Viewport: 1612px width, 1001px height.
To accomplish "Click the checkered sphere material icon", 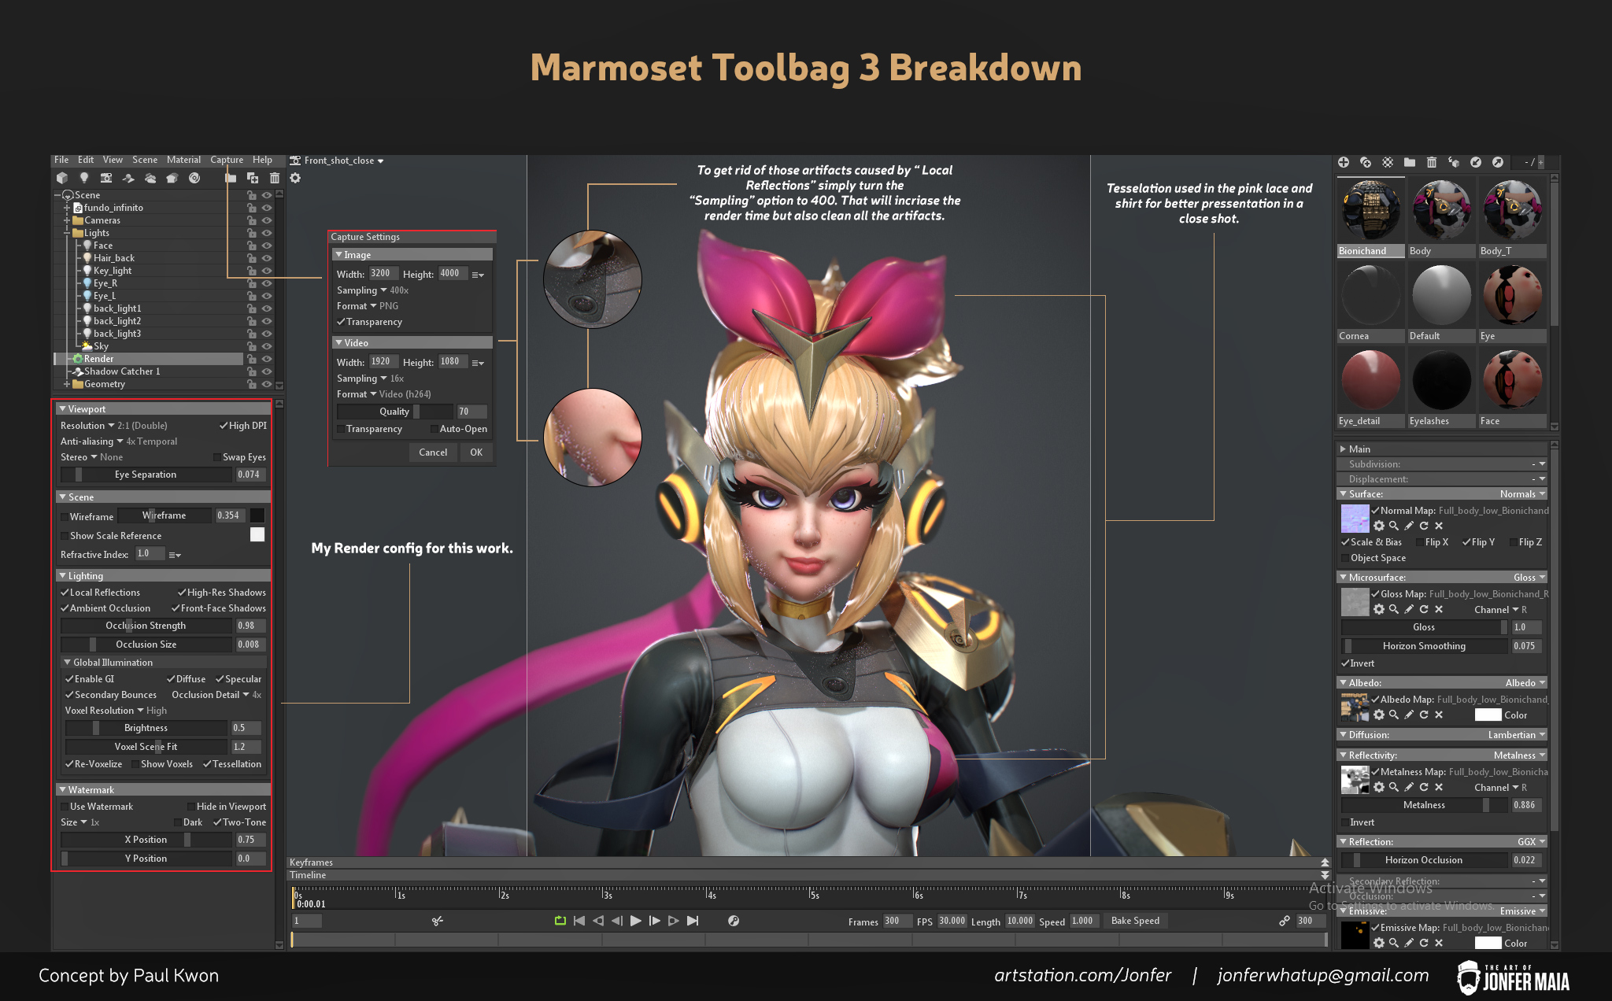I will click(x=1388, y=162).
